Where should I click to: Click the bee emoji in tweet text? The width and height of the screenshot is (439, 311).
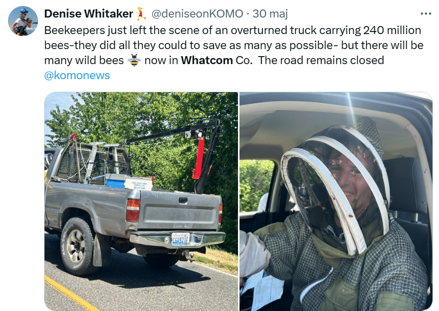[134, 60]
